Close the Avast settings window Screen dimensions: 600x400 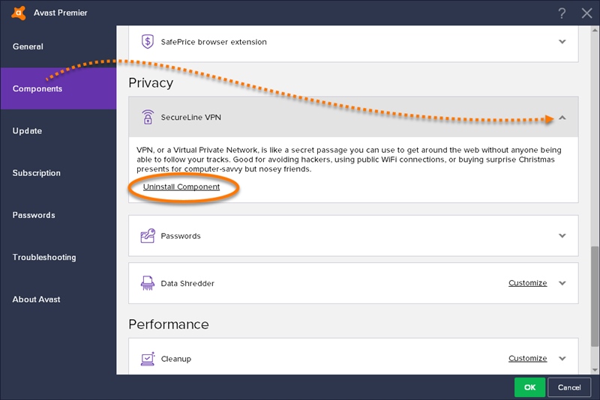coord(586,13)
